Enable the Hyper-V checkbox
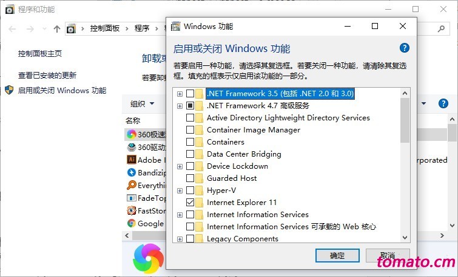The height and width of the screenshot is (277, 458). (190, 190)
